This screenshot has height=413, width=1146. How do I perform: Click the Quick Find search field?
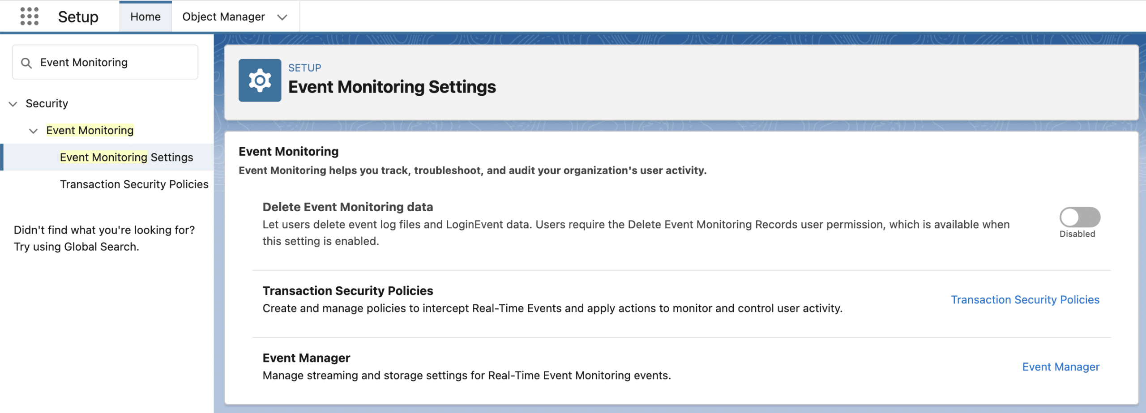(105, 62)
